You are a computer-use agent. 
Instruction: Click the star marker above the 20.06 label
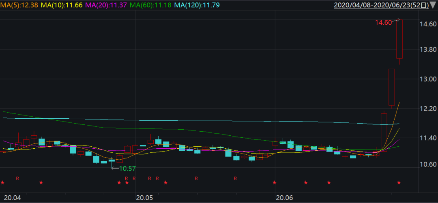pyautogui.click(x=275, y=183)
